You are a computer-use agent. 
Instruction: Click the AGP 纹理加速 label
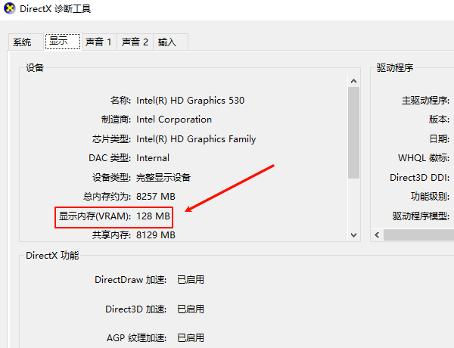click(x=137, y=338)
